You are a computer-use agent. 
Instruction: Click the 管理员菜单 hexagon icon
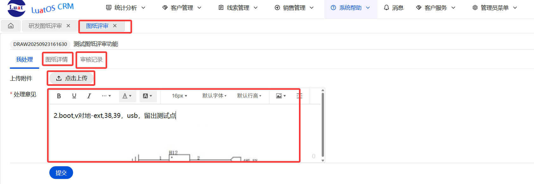coord(475,8)
